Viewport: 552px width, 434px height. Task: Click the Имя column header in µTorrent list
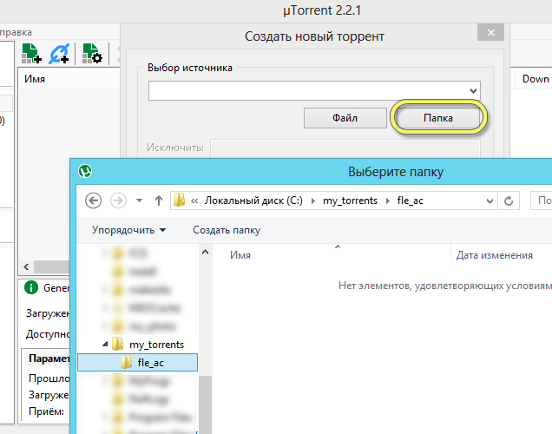coord(35,79)
